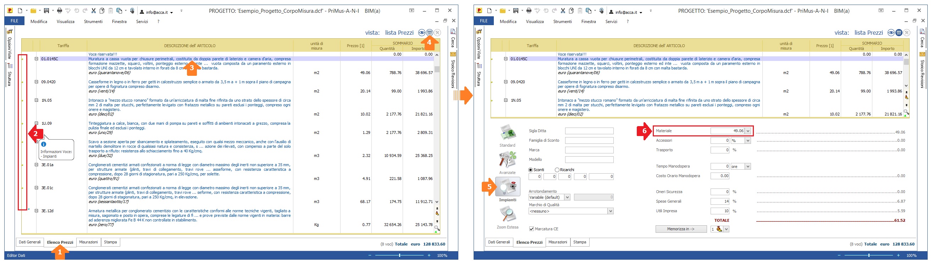Click Cerca search icon in left window sidebar
Screen dimensions: 933x265
[453, 32]
